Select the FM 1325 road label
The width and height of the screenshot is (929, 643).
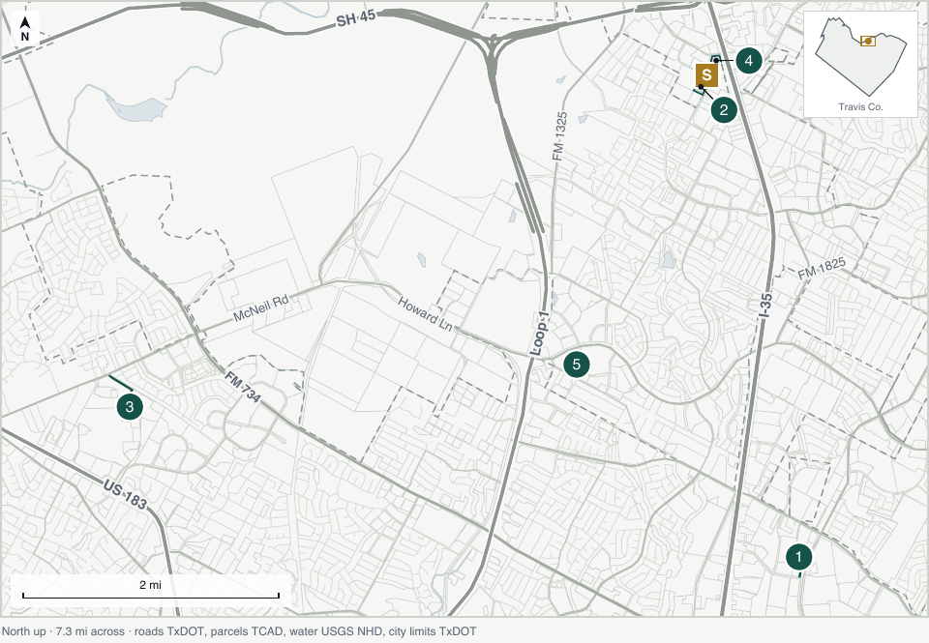pos(560,136)
